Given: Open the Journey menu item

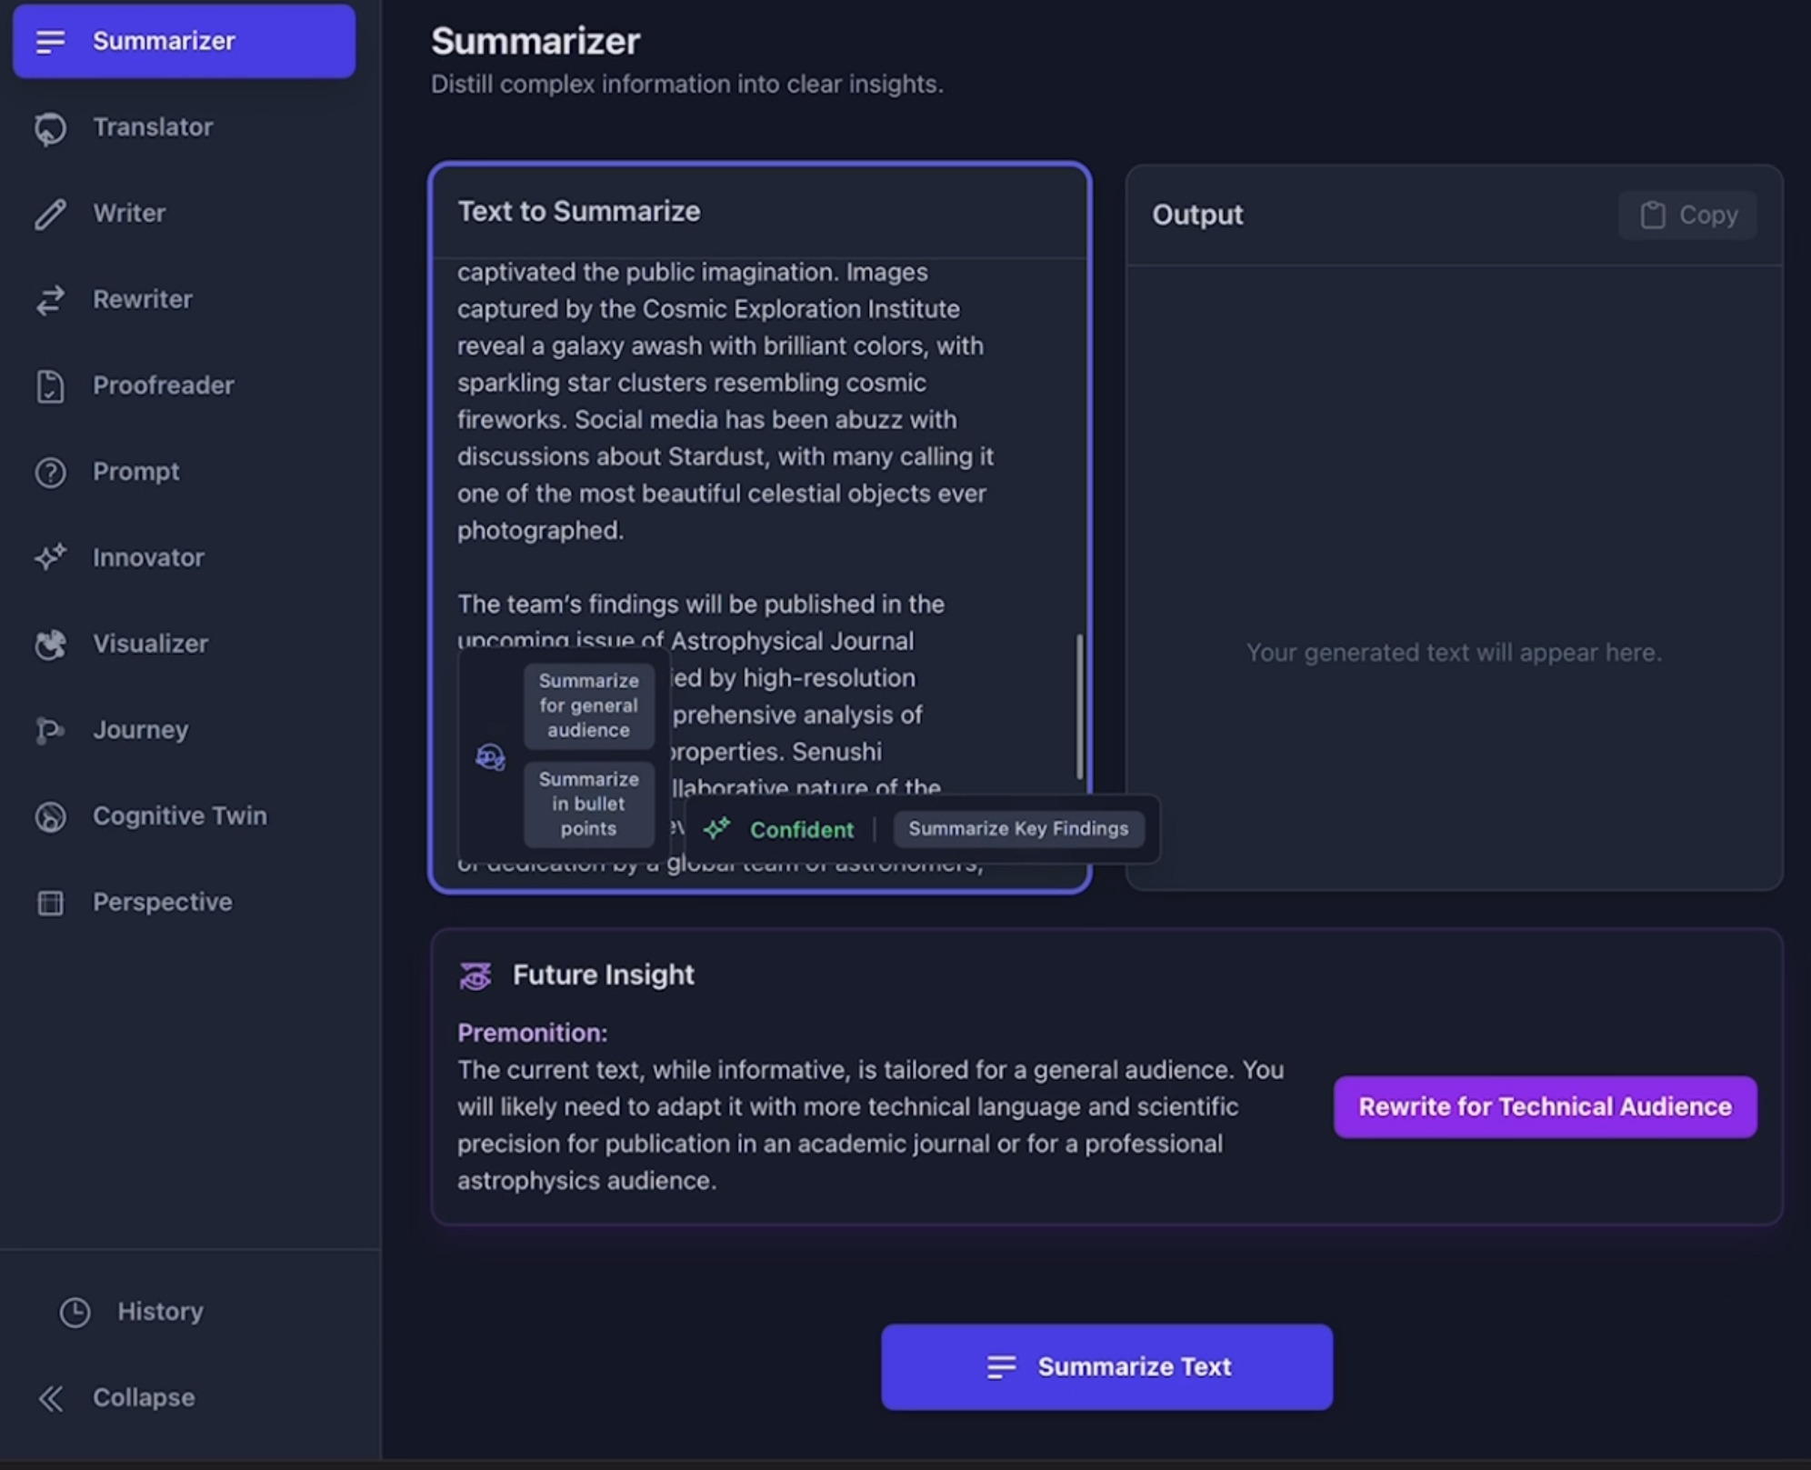Looking at the screenshot, I should pyautogui.click(x=140, y=730).
